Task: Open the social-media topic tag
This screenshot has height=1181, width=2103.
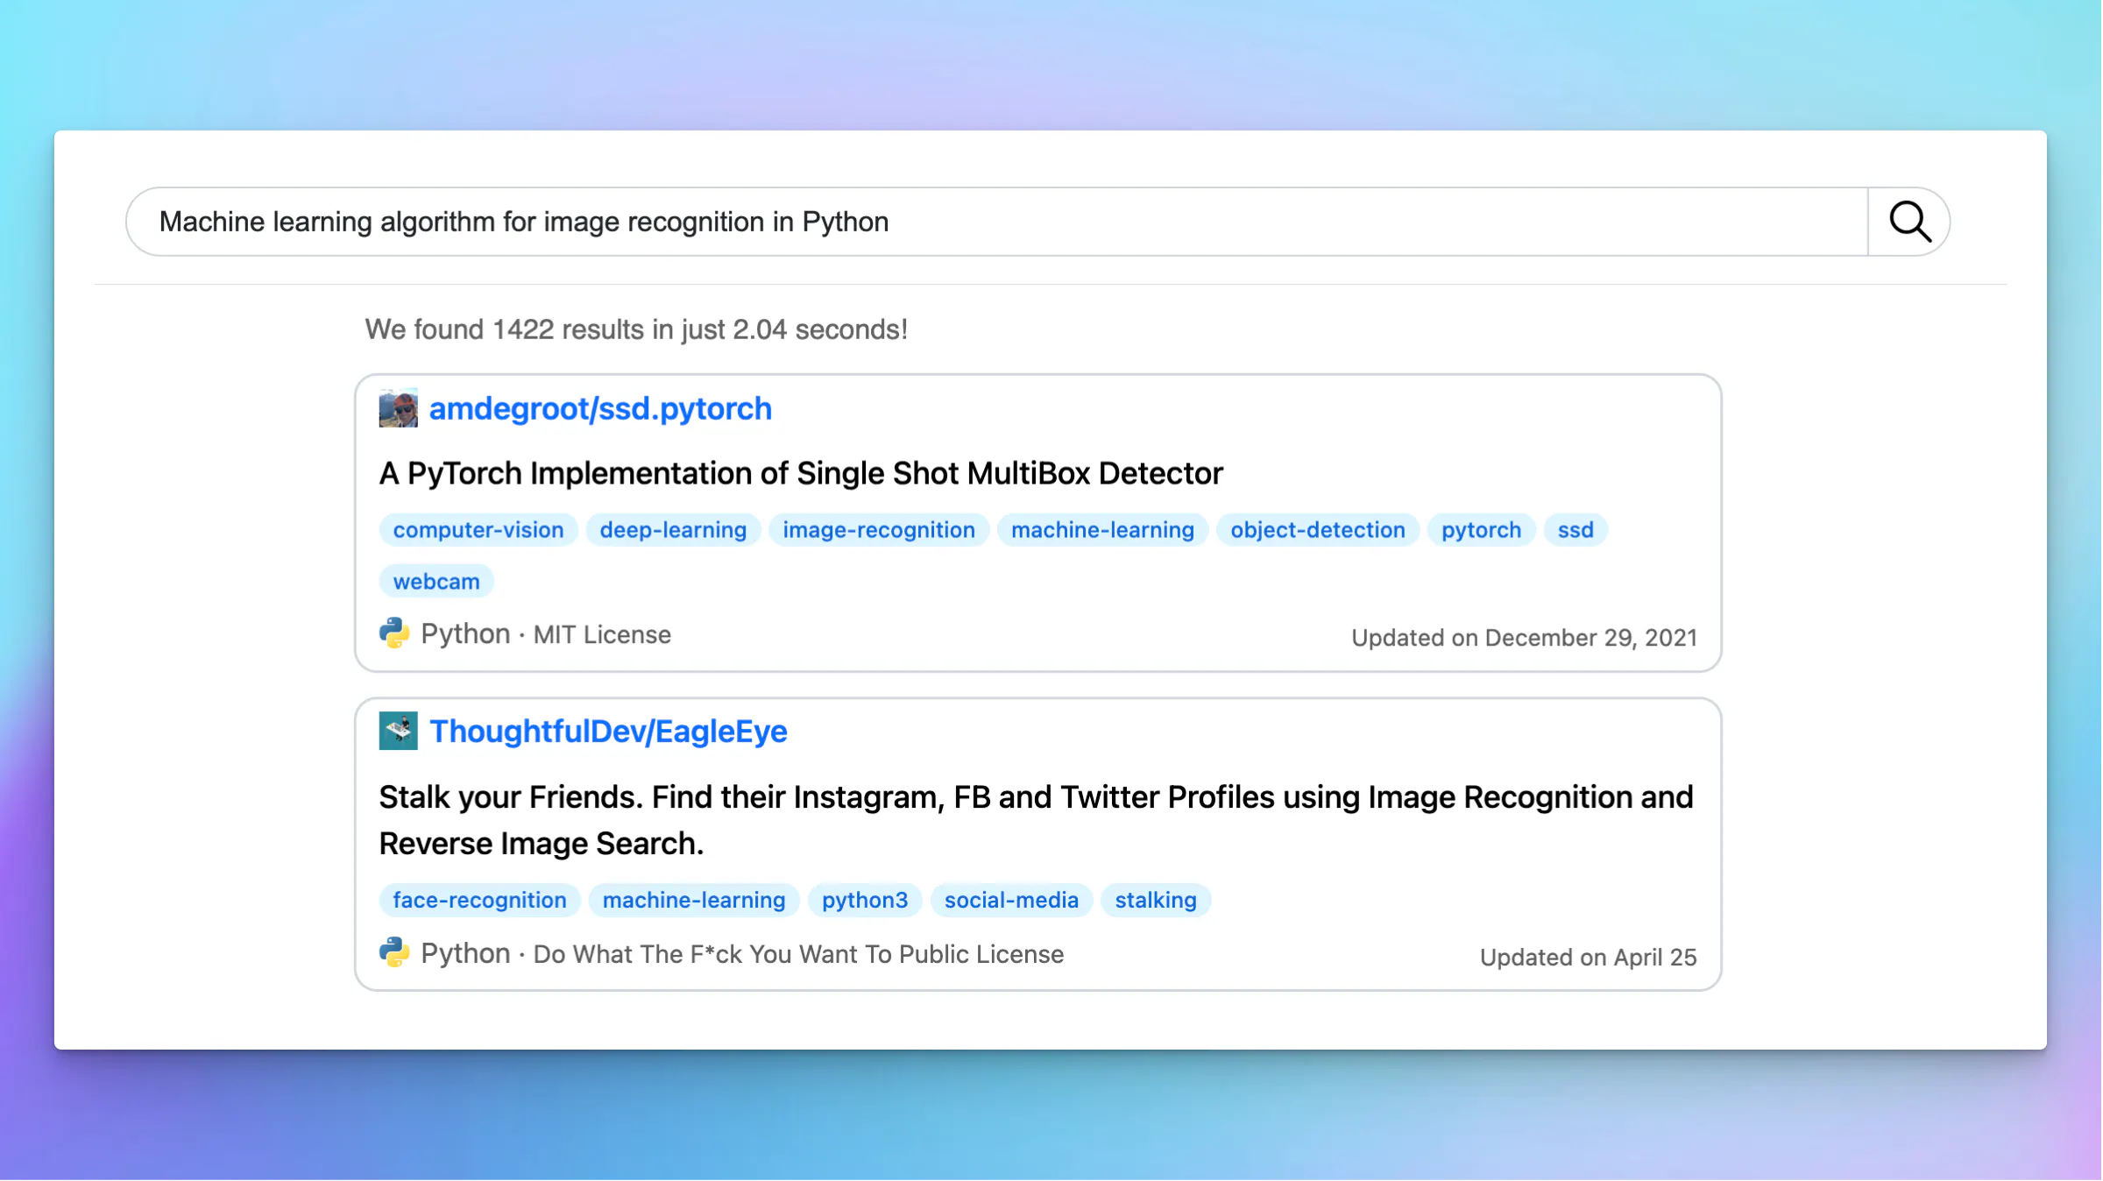Action: tap(1011, 900)
